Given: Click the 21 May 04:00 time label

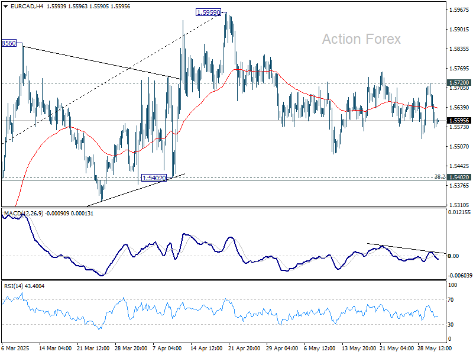Looking at the screenshot, I should click(x=396, y=348).
